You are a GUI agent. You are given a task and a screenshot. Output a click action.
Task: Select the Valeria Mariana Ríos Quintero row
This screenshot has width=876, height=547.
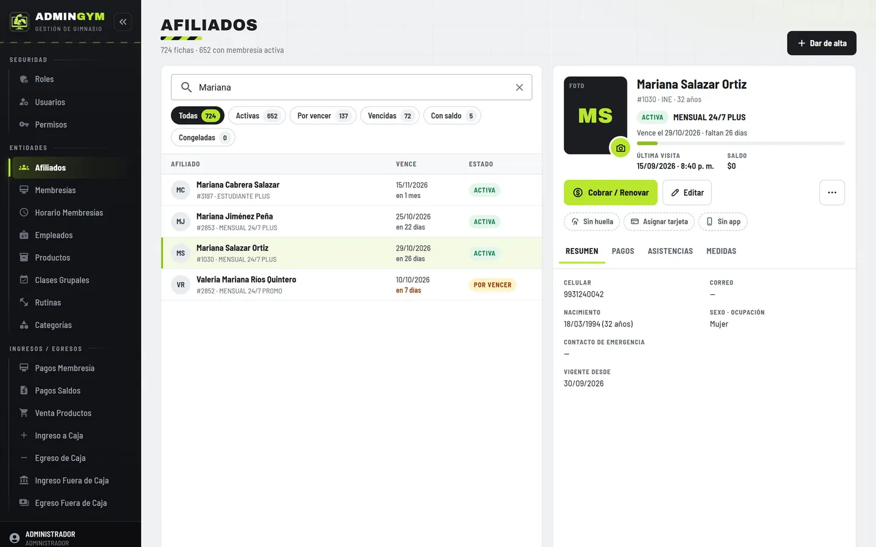[x=352, y=285]
